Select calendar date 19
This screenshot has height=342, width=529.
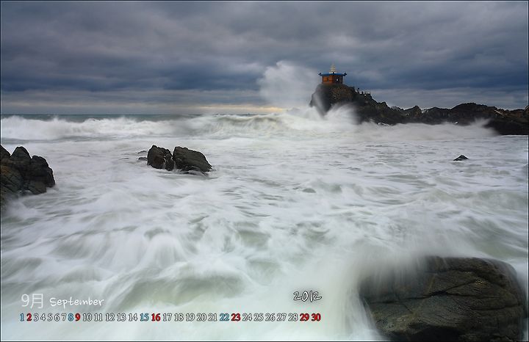click(190, 317)
